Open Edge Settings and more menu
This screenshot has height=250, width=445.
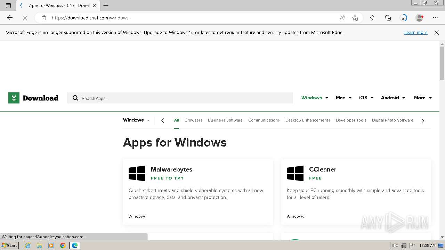coord(435,18)
